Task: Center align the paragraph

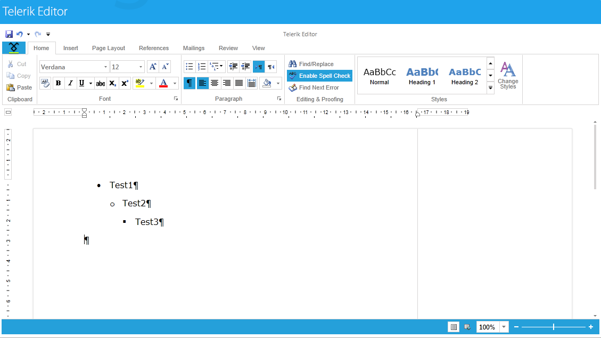Action: [215, 83]
